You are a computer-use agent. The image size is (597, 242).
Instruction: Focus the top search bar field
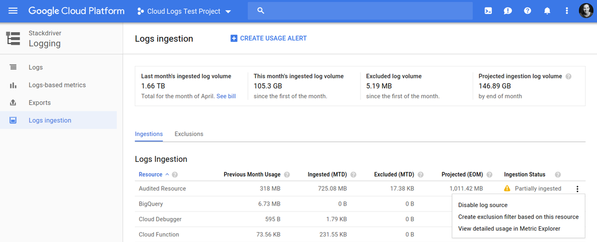[360, 11]
